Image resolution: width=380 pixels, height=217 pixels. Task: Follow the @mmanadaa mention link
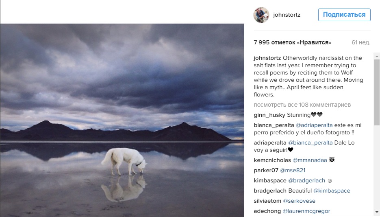point(310,160)
